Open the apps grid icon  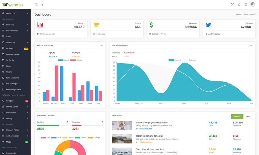[246, 4]
